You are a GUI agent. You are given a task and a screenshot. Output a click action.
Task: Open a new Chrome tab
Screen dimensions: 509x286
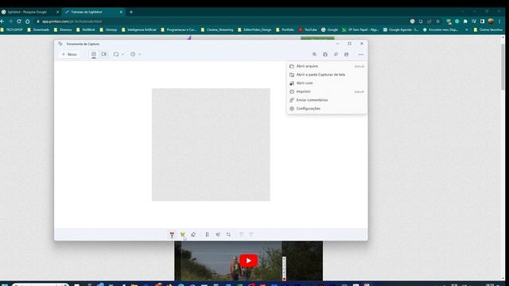click(131, 12)
